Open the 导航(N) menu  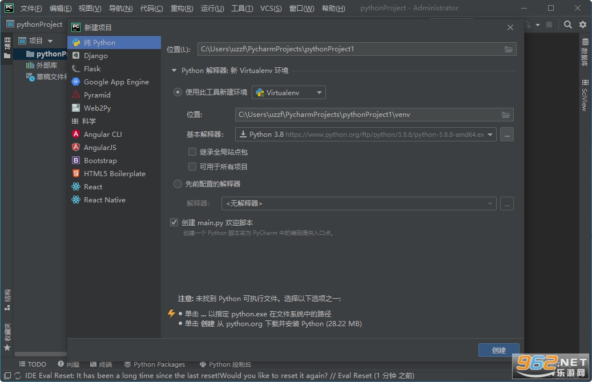point(121,8)
